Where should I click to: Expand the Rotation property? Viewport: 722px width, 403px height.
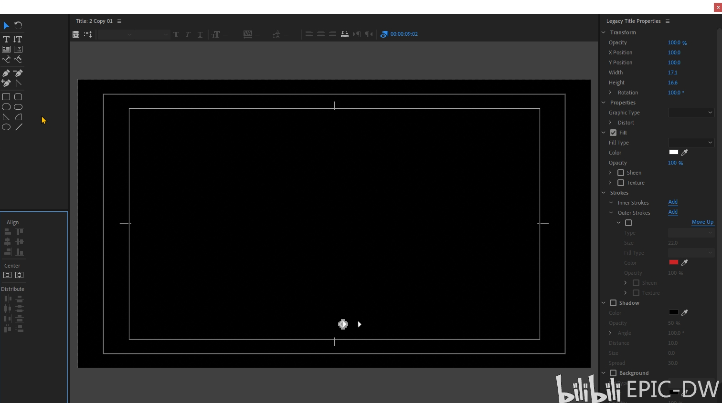tap(610, 93)
